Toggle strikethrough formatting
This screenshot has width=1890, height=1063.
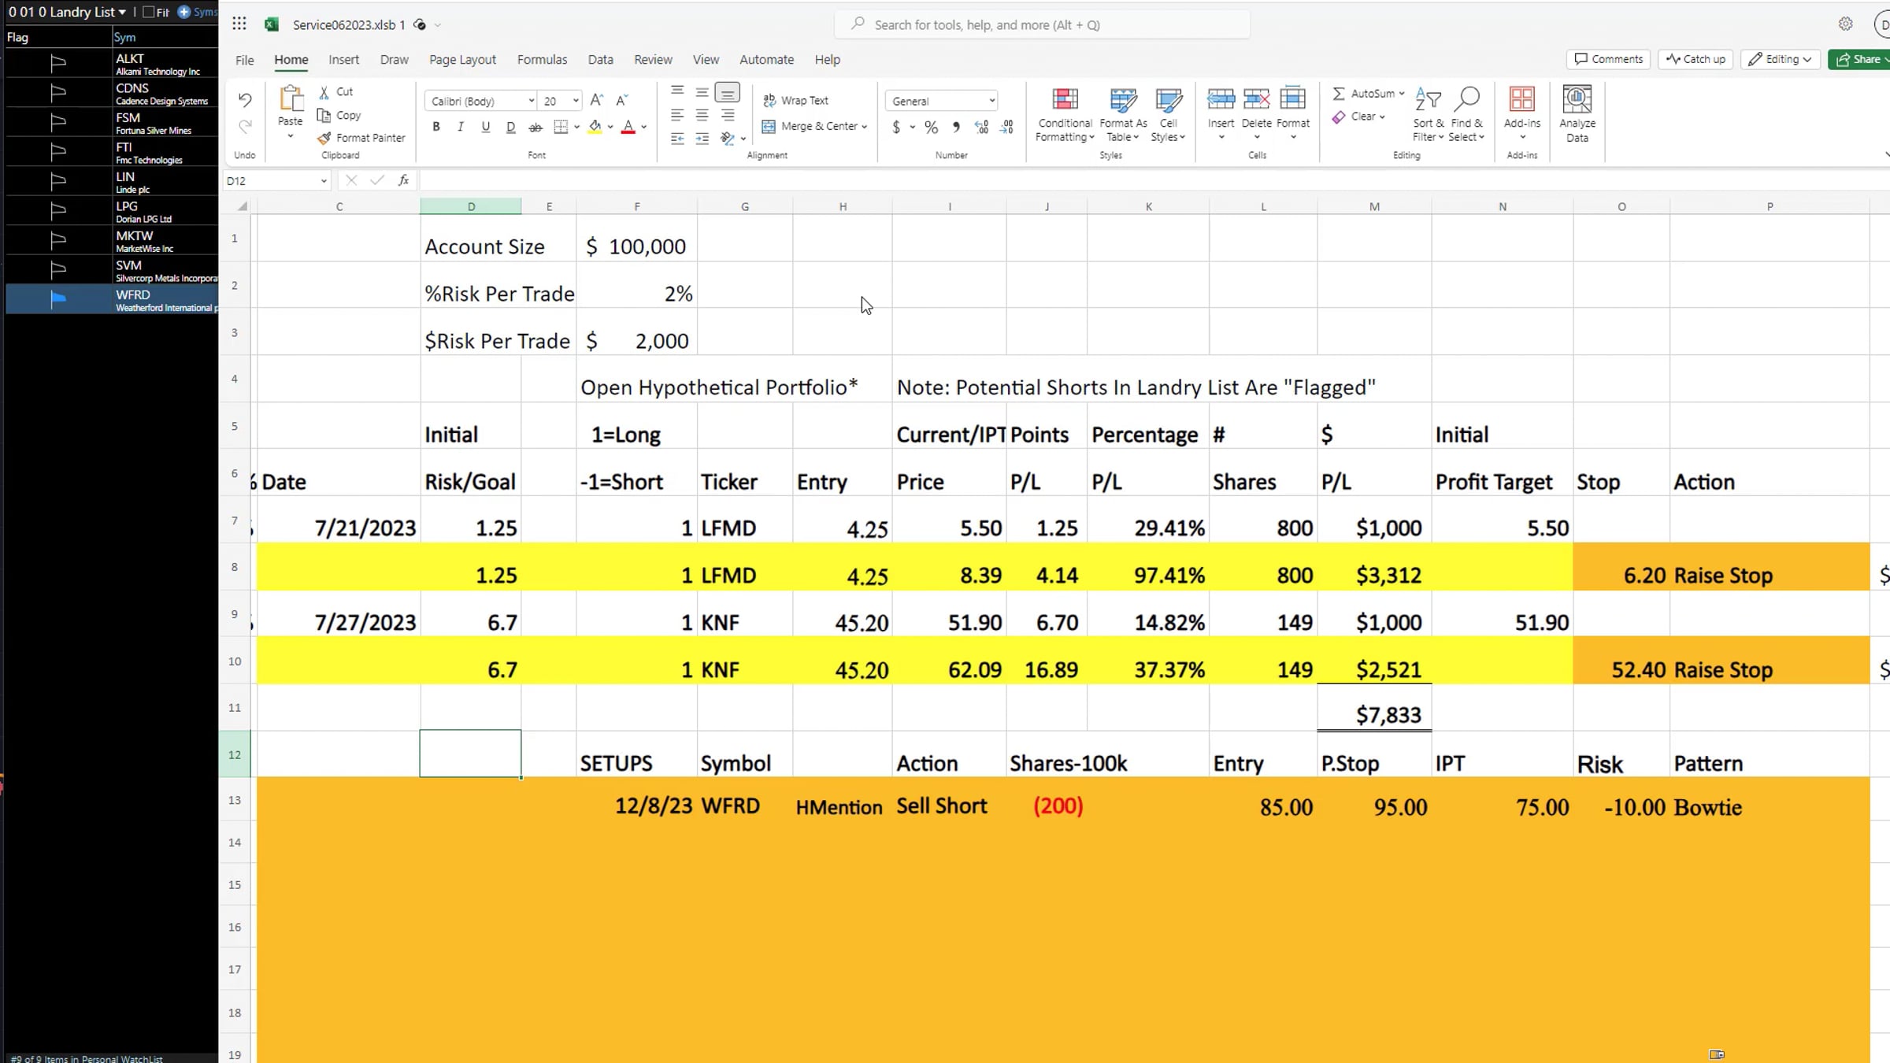point(535,127)
